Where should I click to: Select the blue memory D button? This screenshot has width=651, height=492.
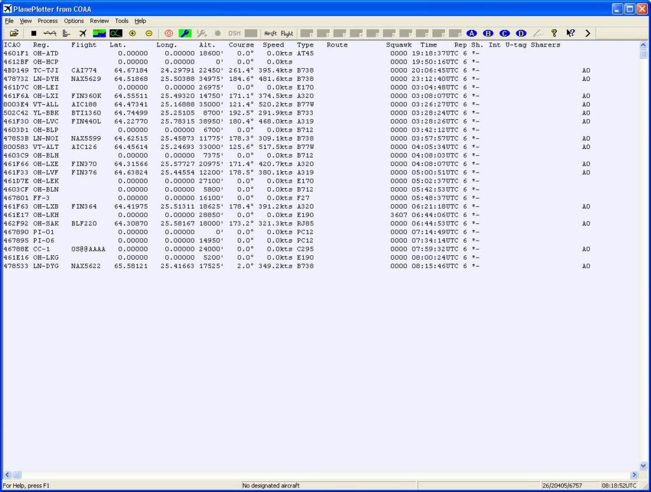(x=521, y=33)
